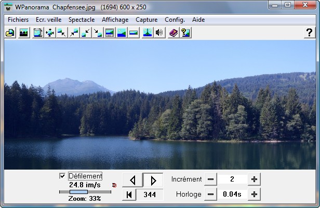This screenshot has width=320, height=208.
Task: Click the Incrément label
Action: coord(186,179)
